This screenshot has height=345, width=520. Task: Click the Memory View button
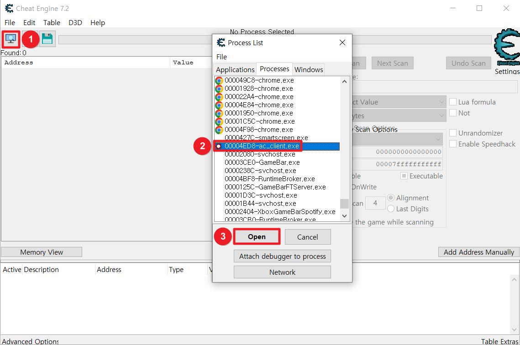tap(42, 252)
